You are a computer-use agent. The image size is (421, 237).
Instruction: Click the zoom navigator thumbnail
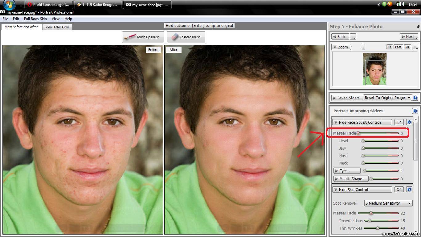pyautogui.click(x=375, y=69)
